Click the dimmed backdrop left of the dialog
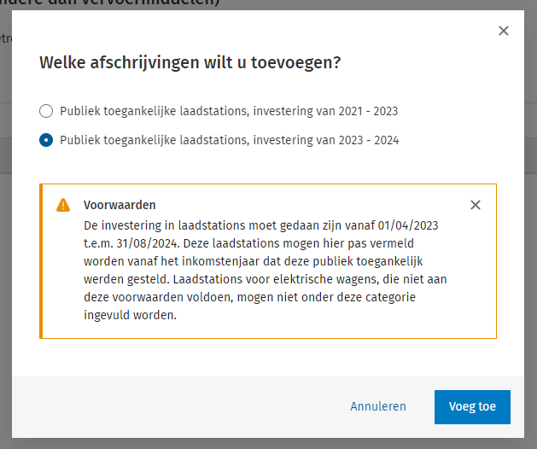This screenshot has width=537, height=449. click(x=5, y=256)
